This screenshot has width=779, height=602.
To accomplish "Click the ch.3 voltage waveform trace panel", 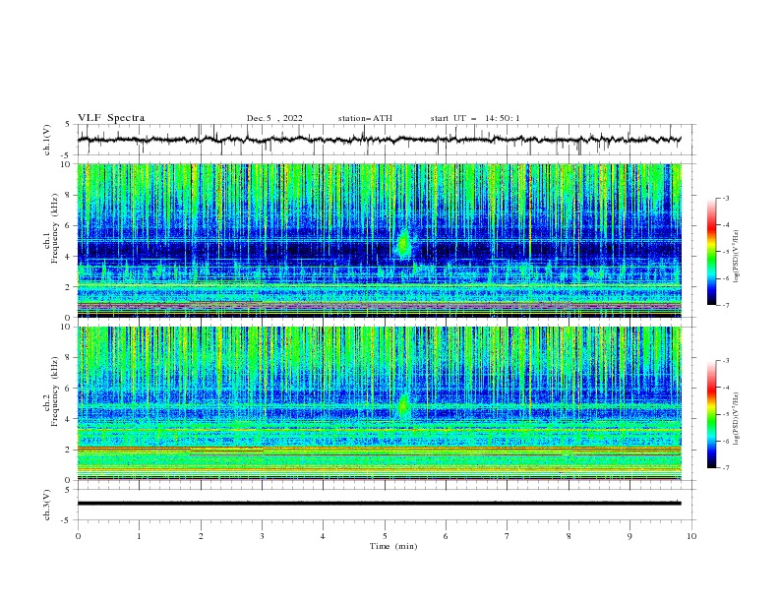I will pos(387,505).
